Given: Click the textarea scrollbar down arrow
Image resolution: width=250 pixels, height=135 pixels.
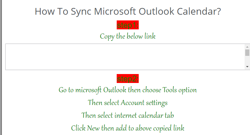Looking at the screenshot, I should pos(247,67).
